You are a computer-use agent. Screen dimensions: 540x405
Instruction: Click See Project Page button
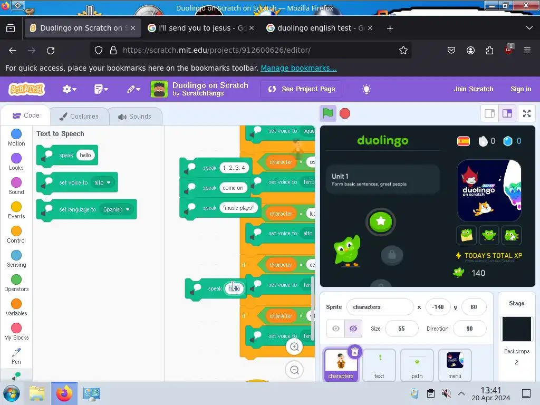click(x=301, y=89)
